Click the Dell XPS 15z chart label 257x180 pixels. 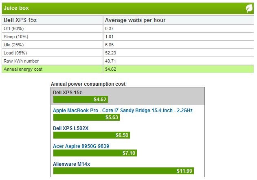click(67, 93)
